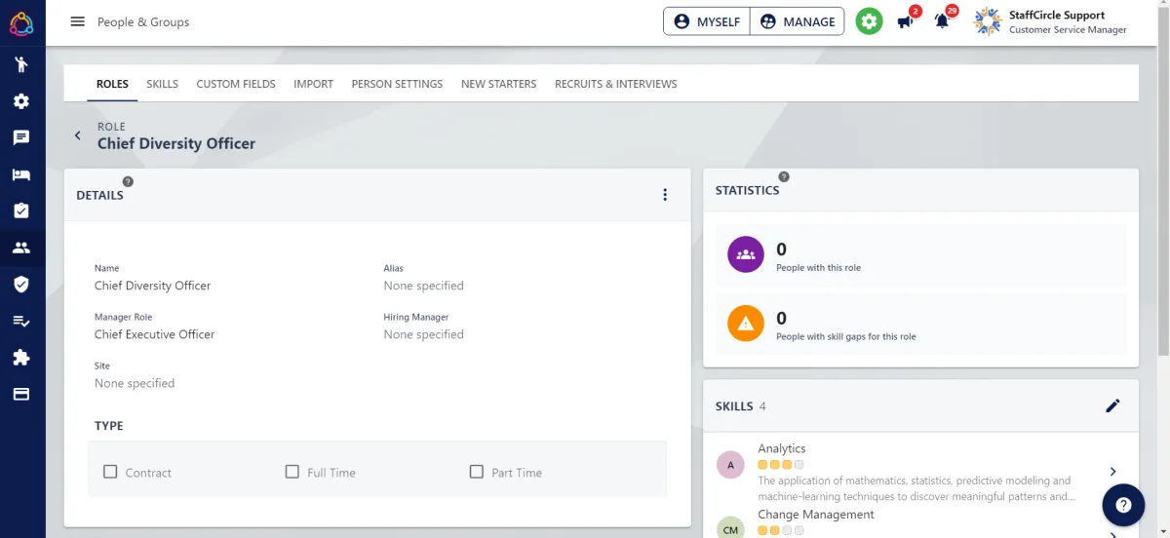Click the Change Management rating dots
The image size is (1170, 538).
pos(781,530)
